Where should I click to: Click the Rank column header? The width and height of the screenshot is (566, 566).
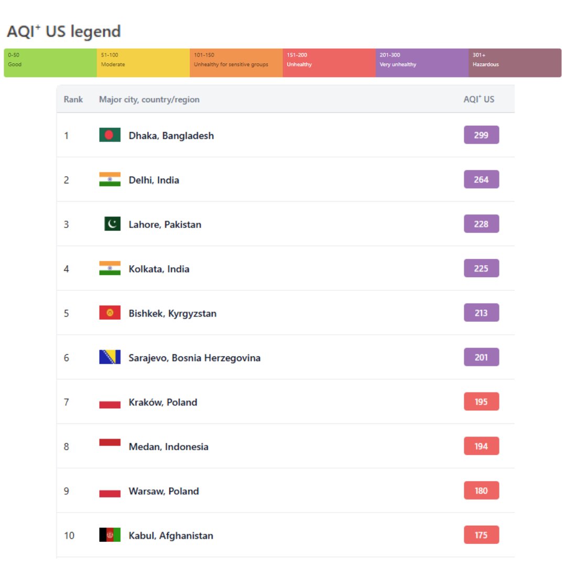coord(73,100)
